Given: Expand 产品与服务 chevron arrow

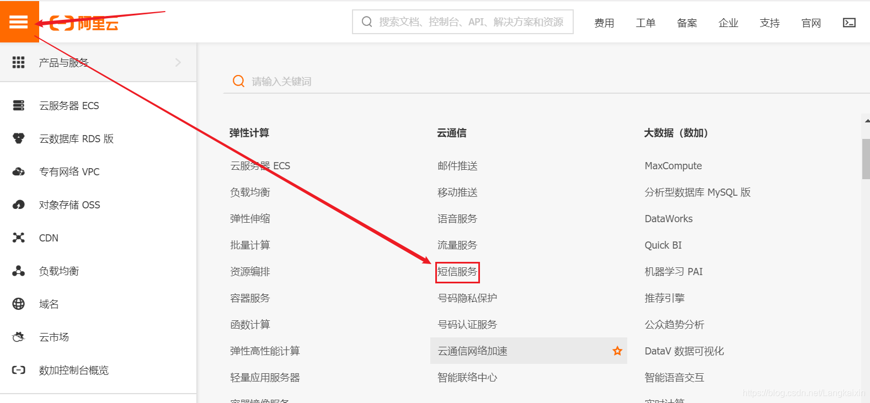Looking at the screenshot, I should 178,62.
